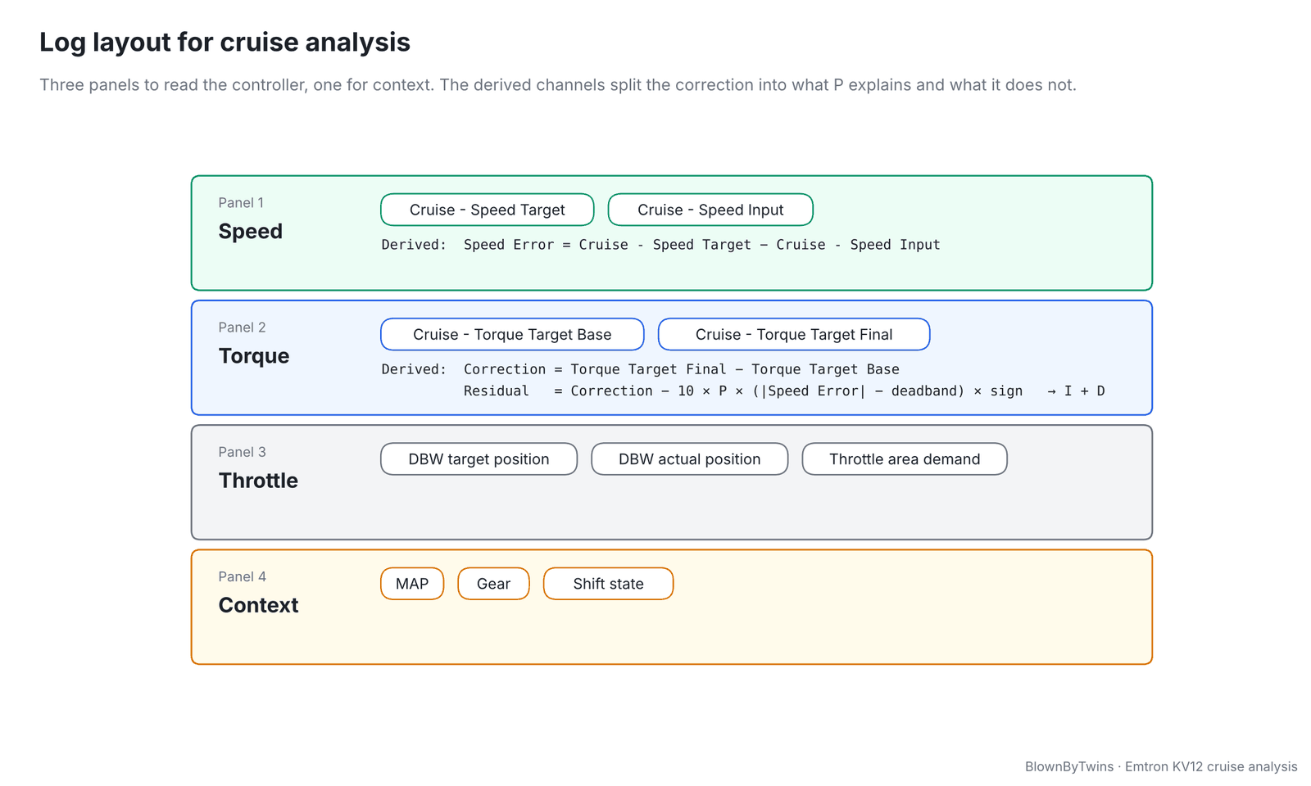Click the DBW target position chip
The image size is (1311, 786).
[479, 459]
